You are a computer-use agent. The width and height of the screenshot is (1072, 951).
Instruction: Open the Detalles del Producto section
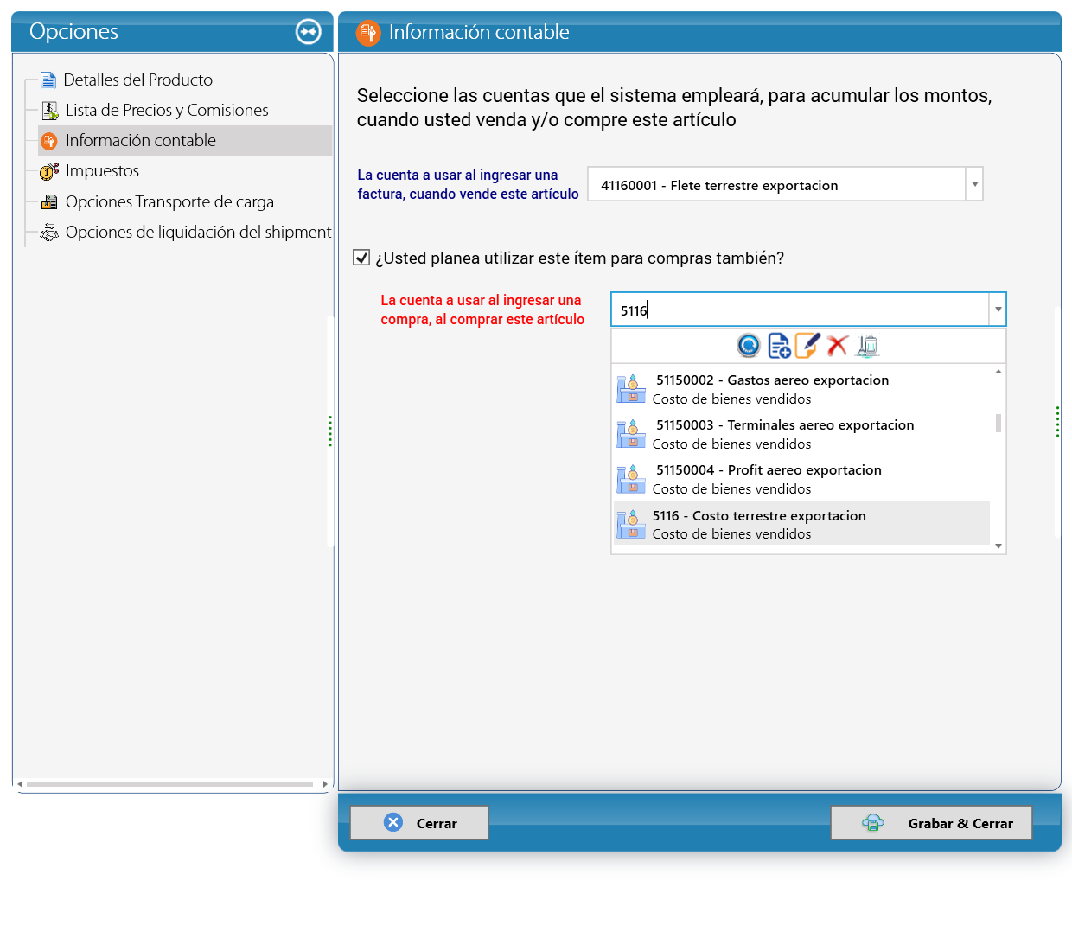tap(138, 80)
